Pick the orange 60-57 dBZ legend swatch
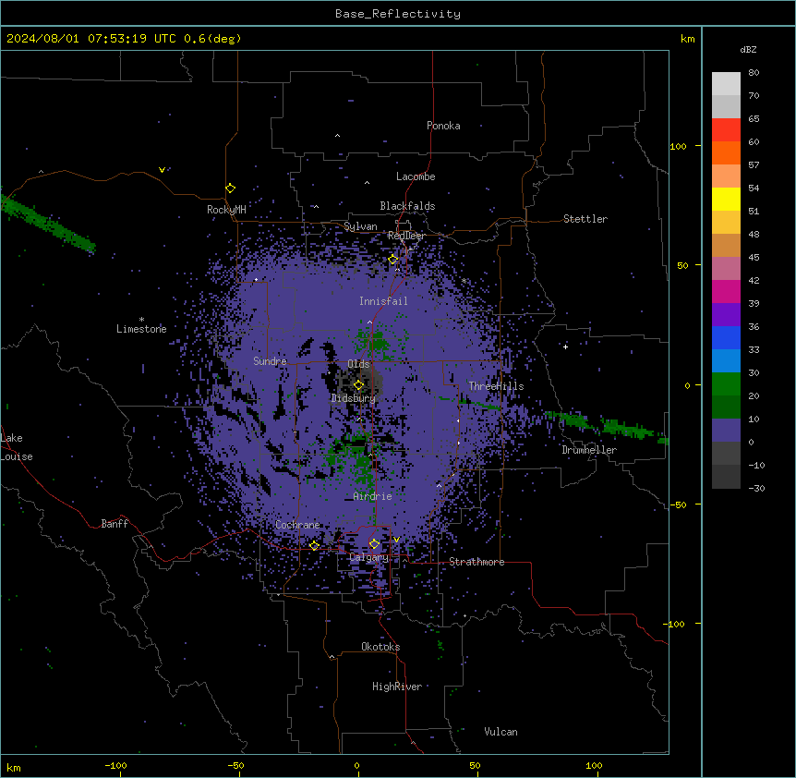Viewport: 796px width, 778px height. (x=726, y=153)
